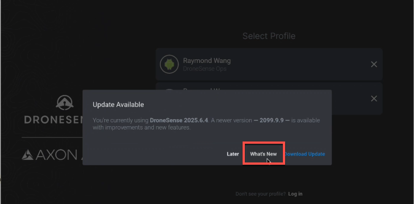Screen dimensions: 414x204
Task: Open What's New release notes
Action: coord(264,154)
